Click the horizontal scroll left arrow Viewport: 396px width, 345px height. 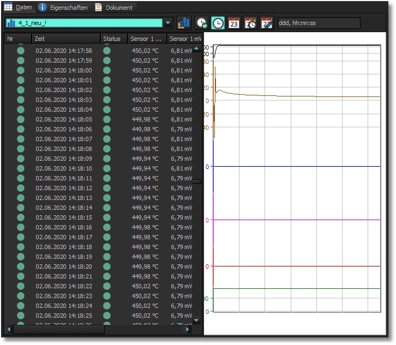(9, 329)
